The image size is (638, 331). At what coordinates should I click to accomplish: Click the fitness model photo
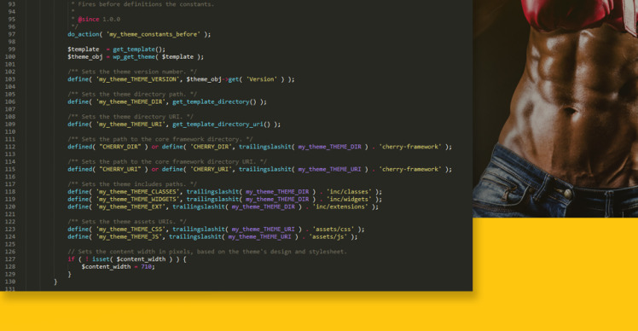click(555, 108)
